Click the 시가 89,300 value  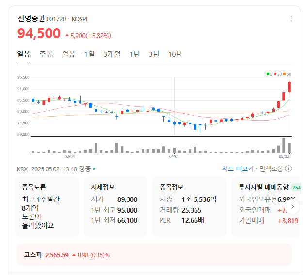coord(127,199)
